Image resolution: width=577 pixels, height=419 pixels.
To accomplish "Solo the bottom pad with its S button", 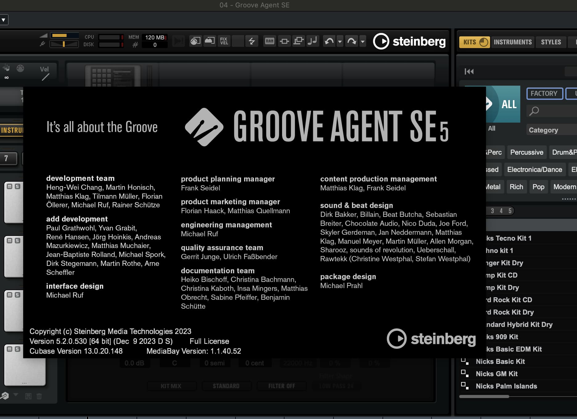I will (18, 349).
